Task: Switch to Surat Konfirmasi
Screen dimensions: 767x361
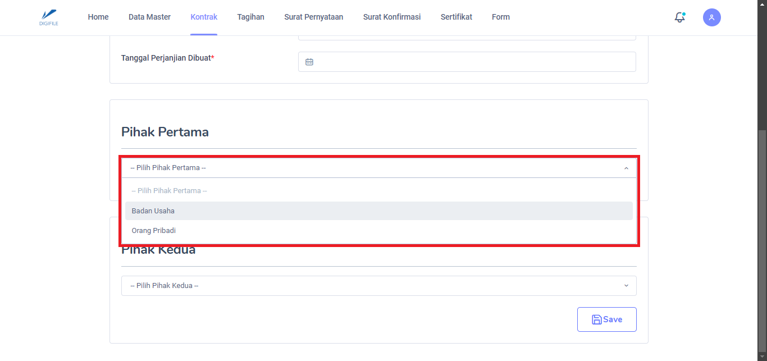Action: [391, 17]
